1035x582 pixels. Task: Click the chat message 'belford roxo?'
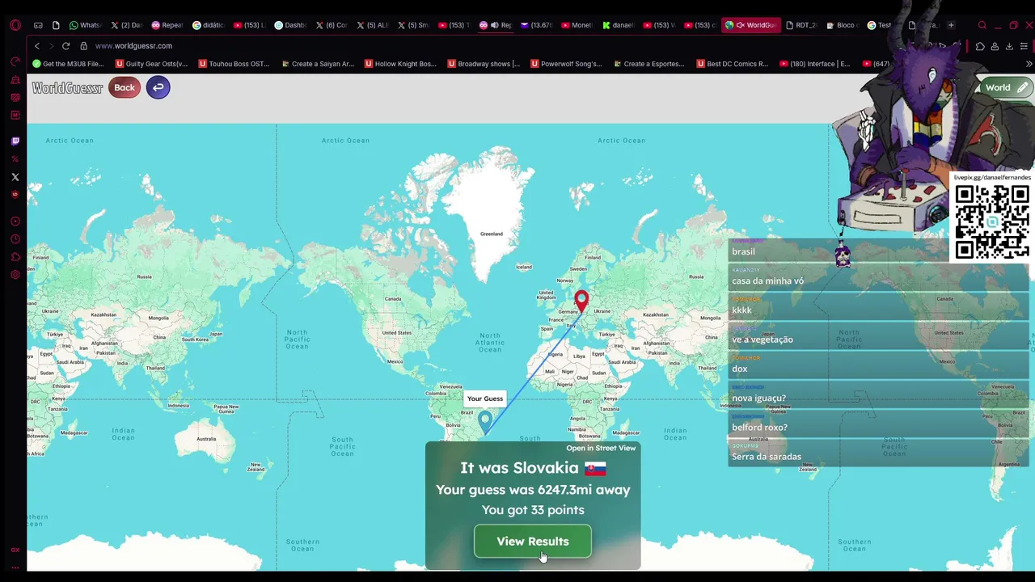click(x=759, y=428)
